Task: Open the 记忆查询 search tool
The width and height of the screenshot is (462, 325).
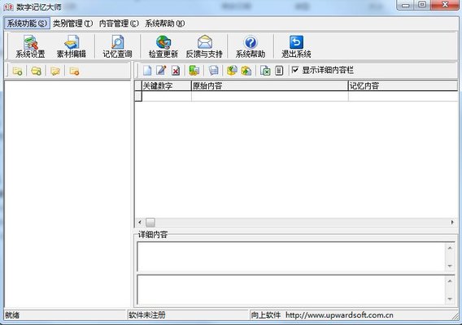Action: (117, 46)
